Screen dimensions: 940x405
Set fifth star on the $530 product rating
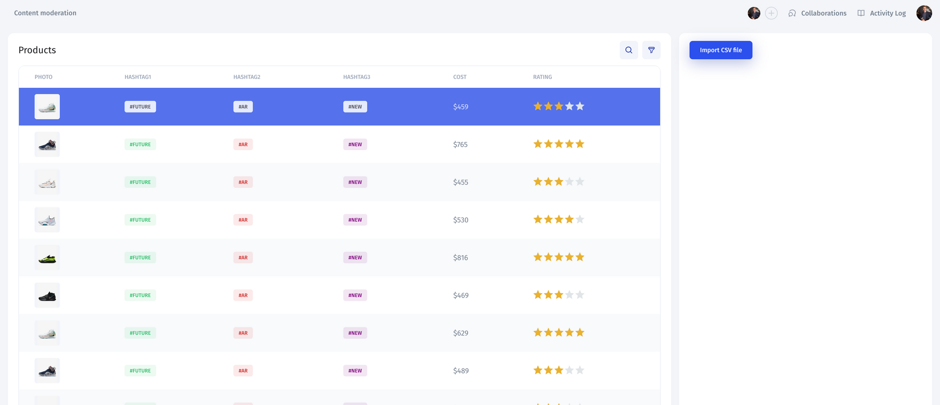tap(580, 220)
